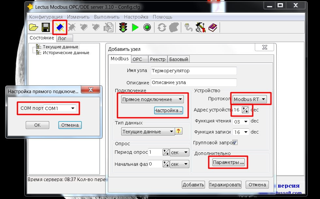
Task: Click the Начальная фаза value field
Action: click(x=155, y=164)
